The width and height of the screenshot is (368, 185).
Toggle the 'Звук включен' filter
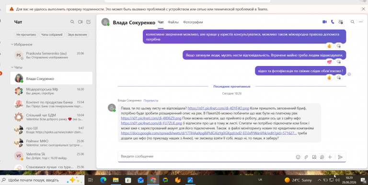click(x=77, y=35)
